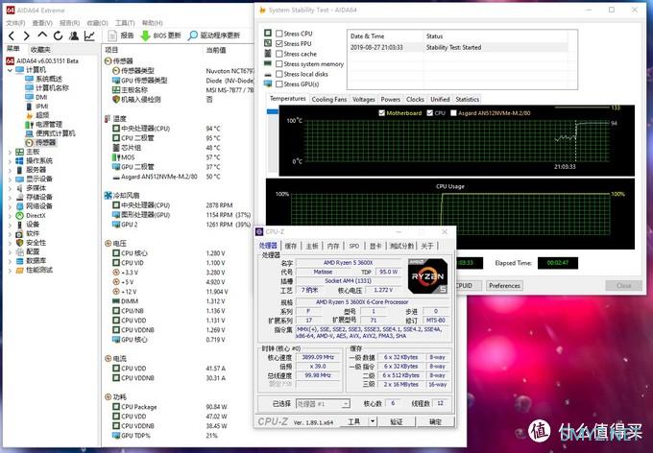Switch to the 收藏夹 favorites panel tab
The height and width of the screenshot is (453, 653).
(40, 50)
